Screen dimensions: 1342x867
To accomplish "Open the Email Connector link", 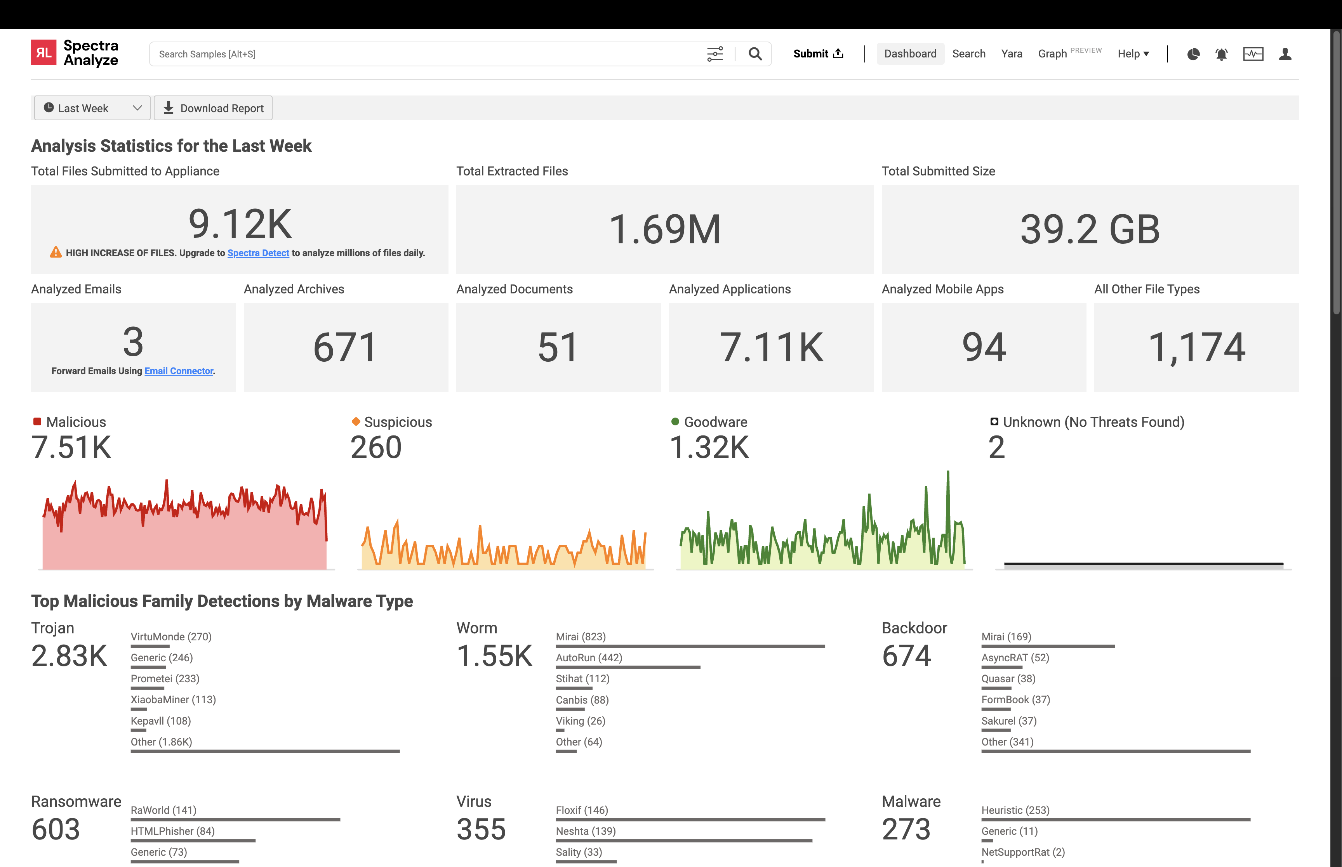I will tap(179, 371).
